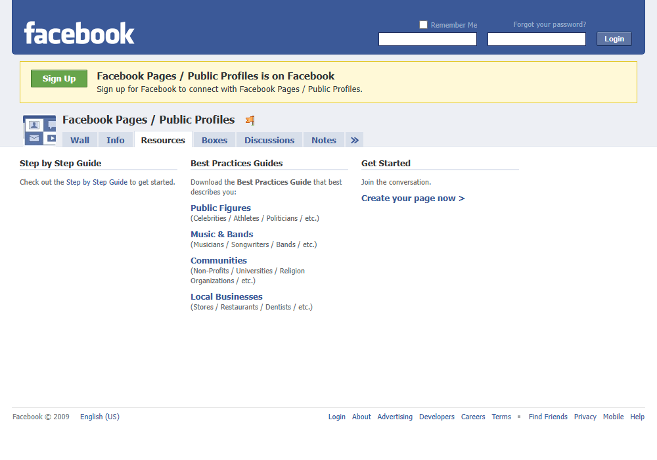The height and width of the screenshot is (460, 657).
Task: Change language via English (US) link
Action: click(100, 417)
